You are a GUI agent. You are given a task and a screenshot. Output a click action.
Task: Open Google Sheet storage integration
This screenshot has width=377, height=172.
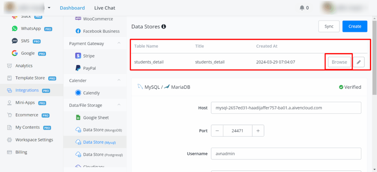[96, 118]
